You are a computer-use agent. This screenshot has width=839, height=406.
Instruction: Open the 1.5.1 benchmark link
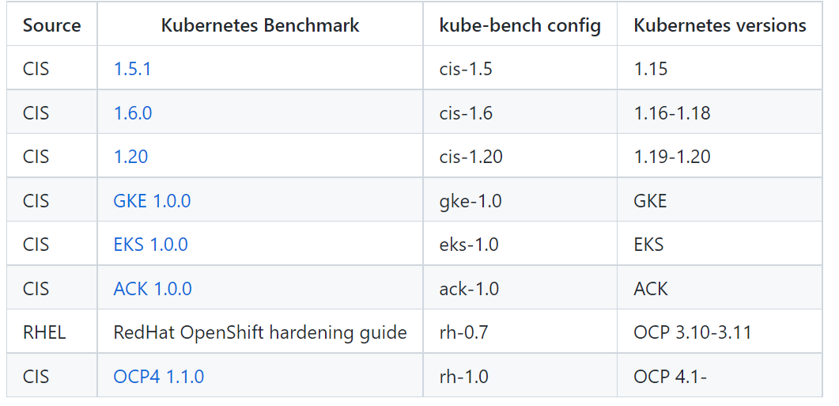click(132, 69)
